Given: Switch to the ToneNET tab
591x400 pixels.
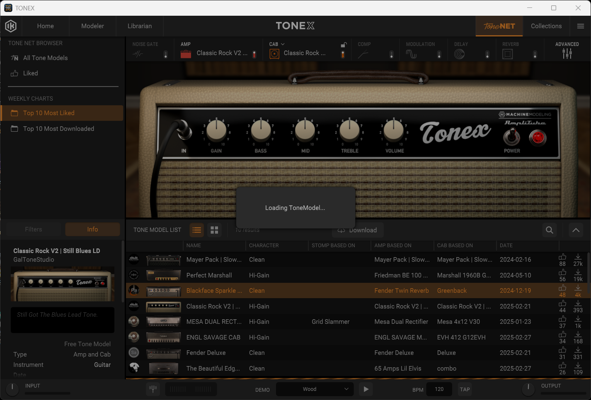Looking at the screenshot, I should 499,26.
